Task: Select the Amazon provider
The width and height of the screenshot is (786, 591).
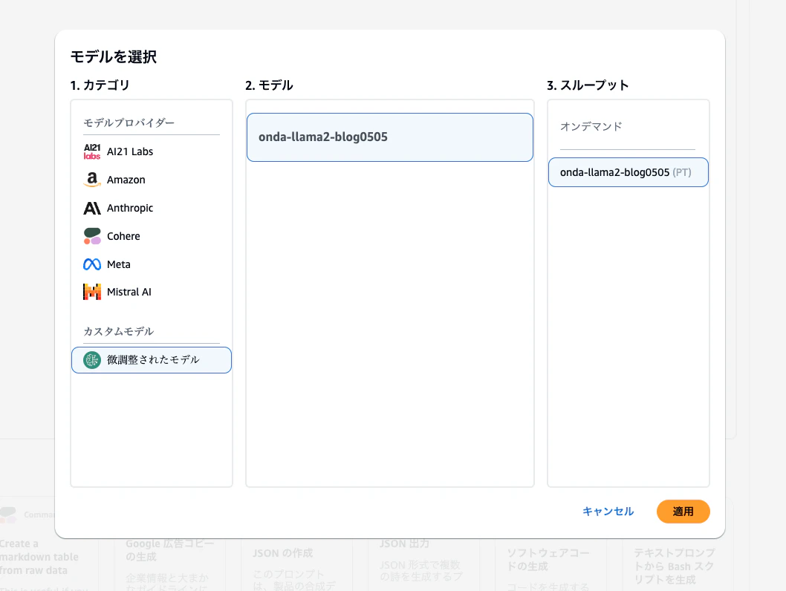Action: (x=152, y=180)
